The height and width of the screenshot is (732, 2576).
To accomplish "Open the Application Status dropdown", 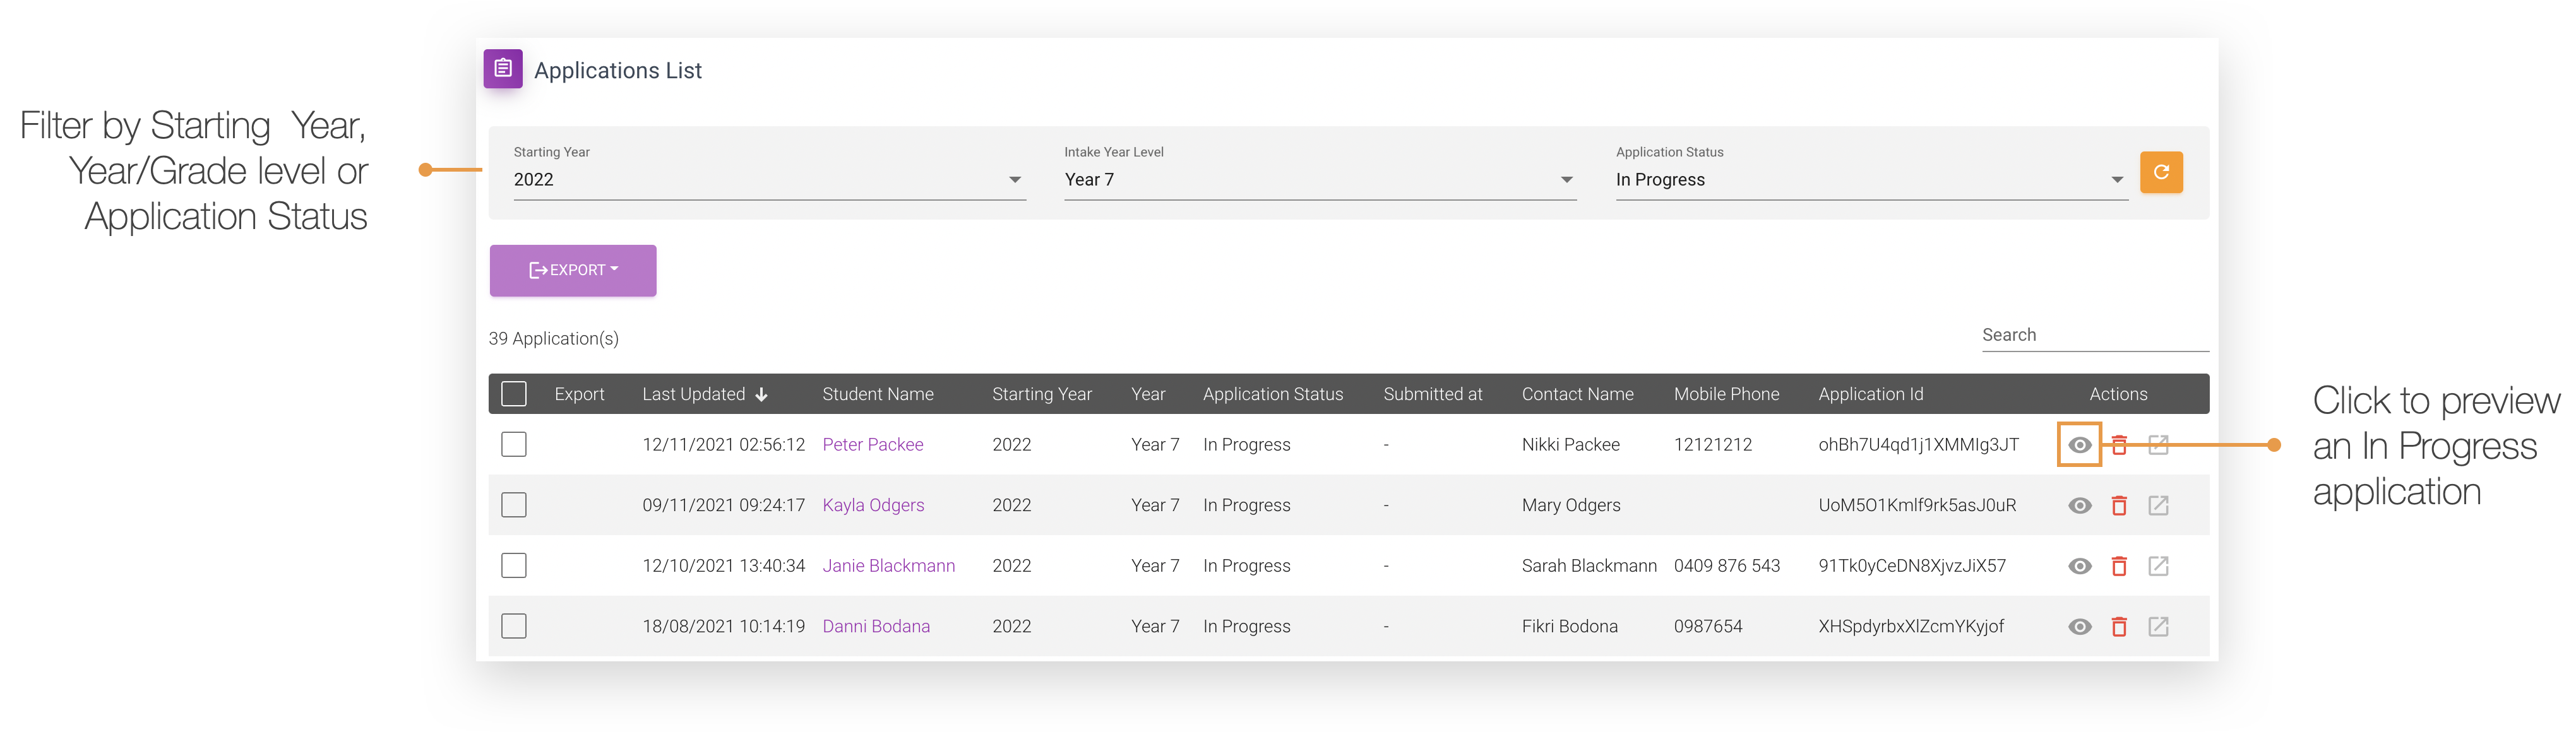I will coord(1871,180).
